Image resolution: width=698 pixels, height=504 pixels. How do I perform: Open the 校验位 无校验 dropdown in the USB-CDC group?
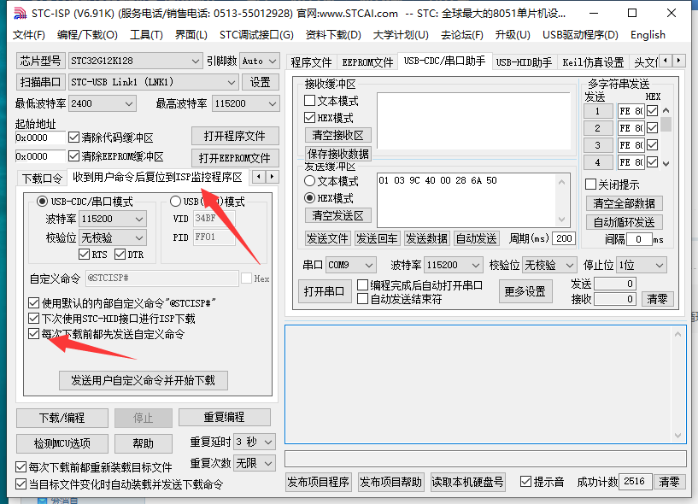click(113, 237)
